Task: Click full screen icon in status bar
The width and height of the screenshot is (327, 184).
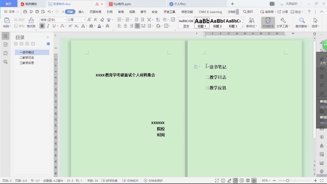Action: (217, 181)
